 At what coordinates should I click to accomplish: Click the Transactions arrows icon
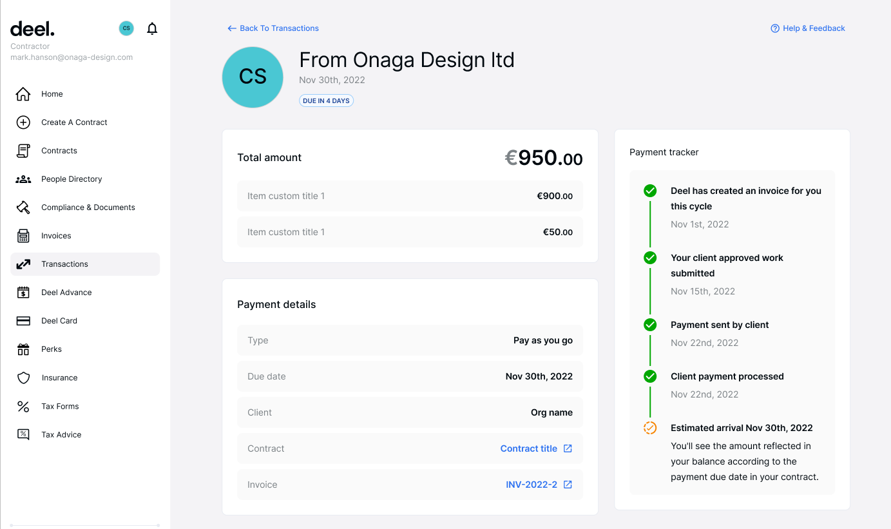pyautogui.click(x=23, y=264)
